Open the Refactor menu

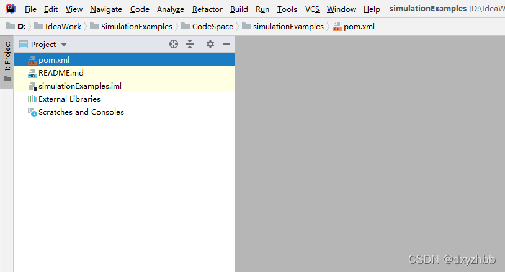click(207, 9)
